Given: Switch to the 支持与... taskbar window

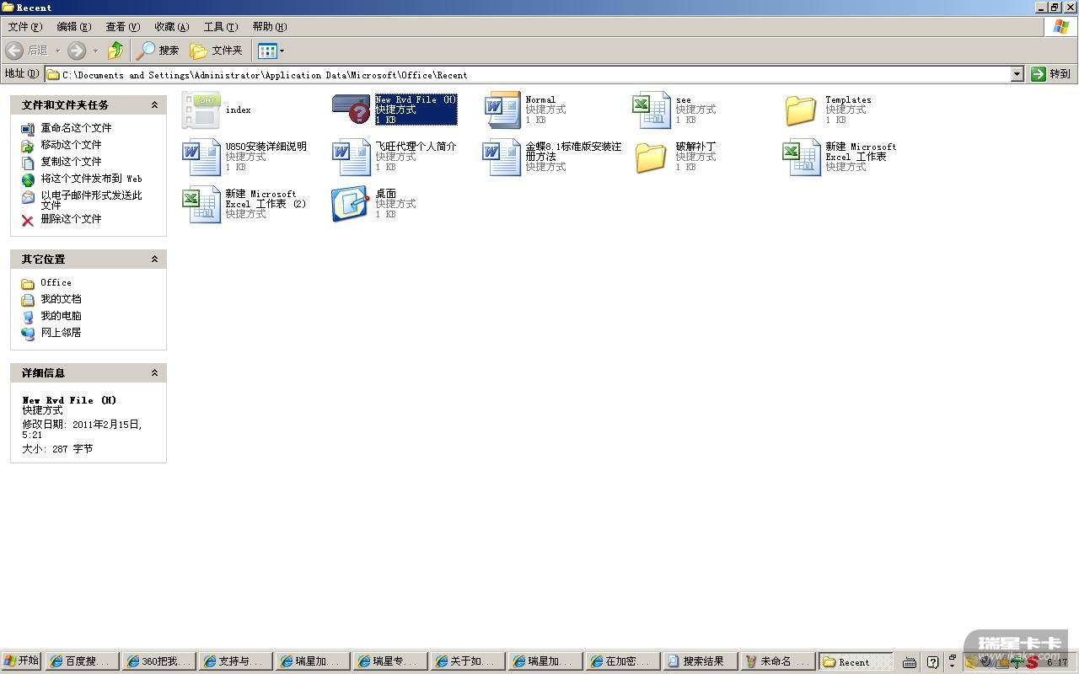Looking at the screenshot, I should click(x=236, y=661).
